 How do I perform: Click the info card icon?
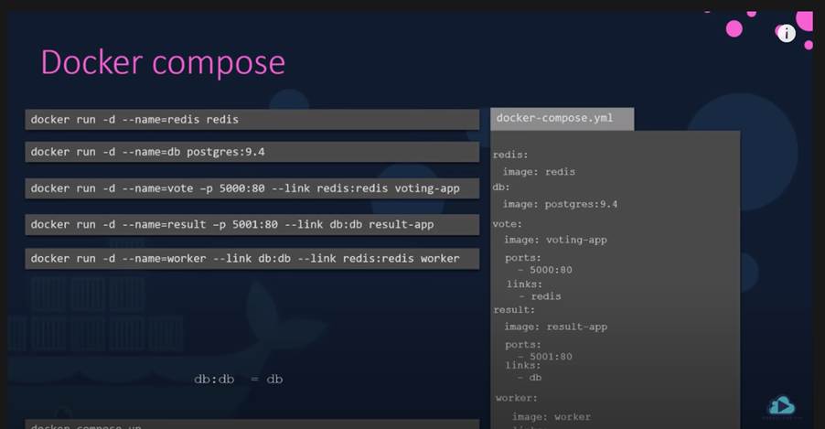[786, 33]
